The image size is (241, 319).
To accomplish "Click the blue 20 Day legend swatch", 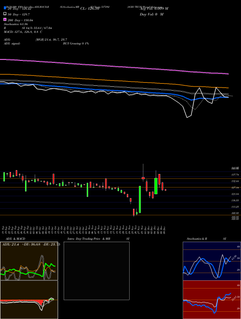I will 5,8.
